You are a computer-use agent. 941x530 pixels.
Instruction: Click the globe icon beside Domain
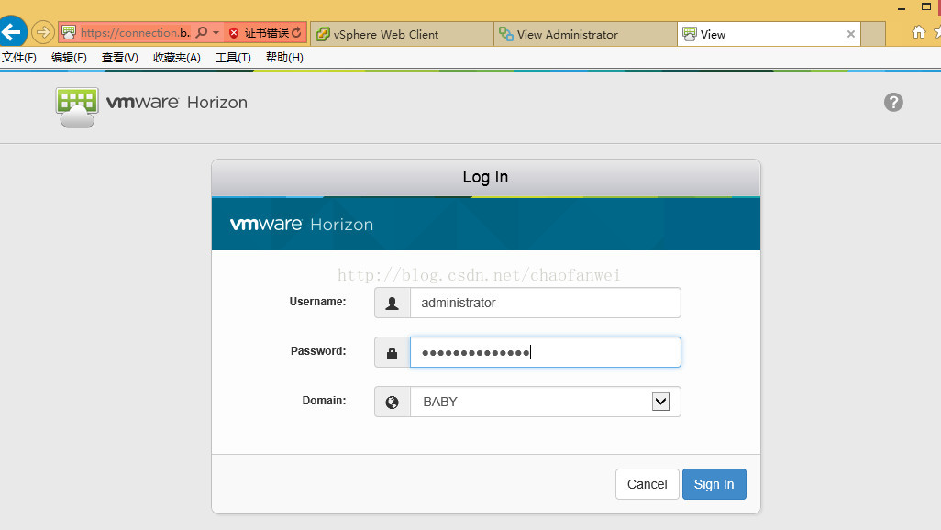point(392,403)
